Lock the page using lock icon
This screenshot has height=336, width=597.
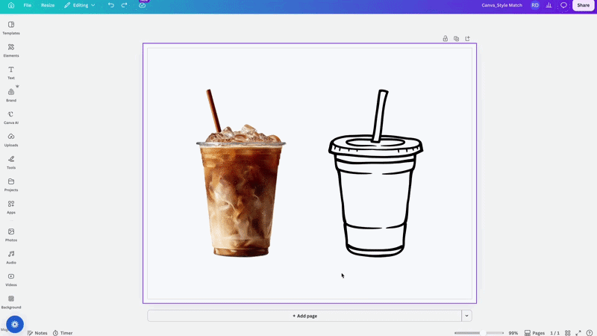tap(445, 39)
